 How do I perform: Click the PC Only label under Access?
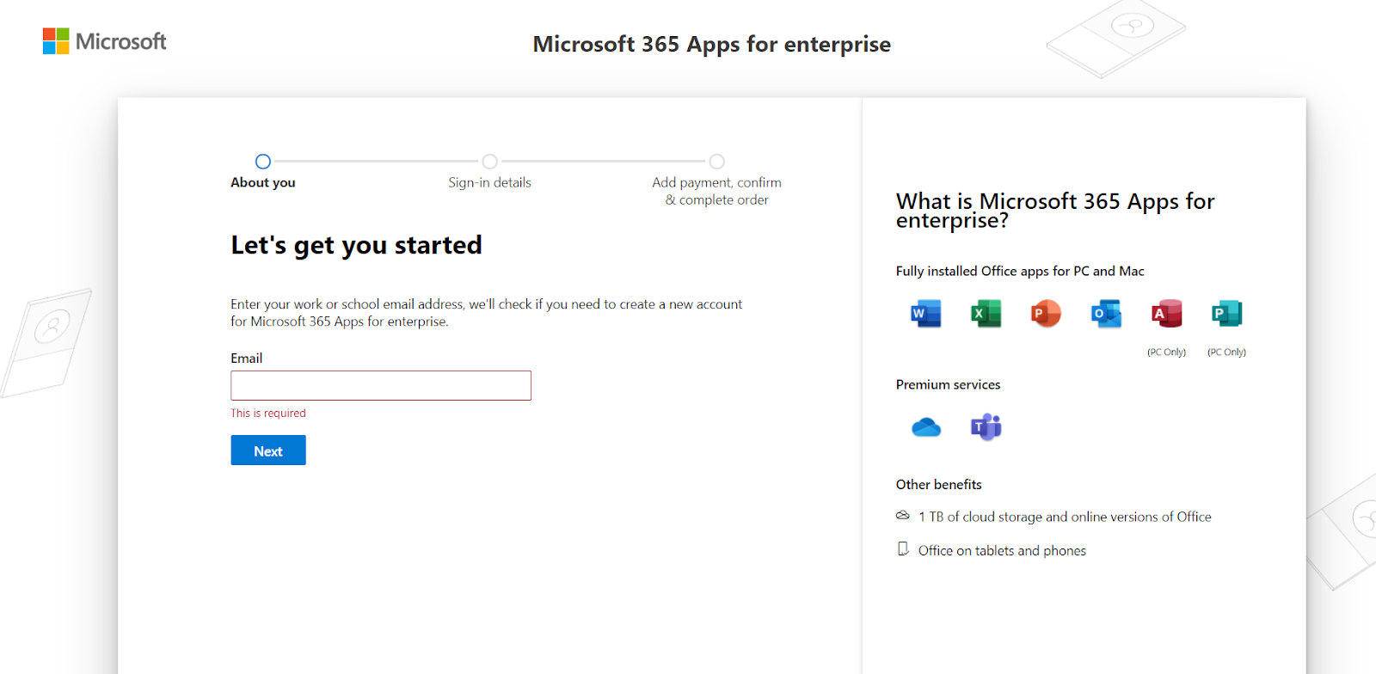(1167, 352)
